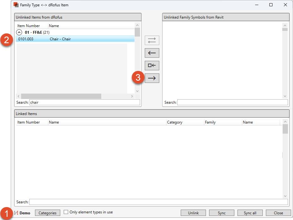Click the dRofus logo next to Demo
Image resolution: width=293 pixels, height=220 pixels.
coord(16,213)
